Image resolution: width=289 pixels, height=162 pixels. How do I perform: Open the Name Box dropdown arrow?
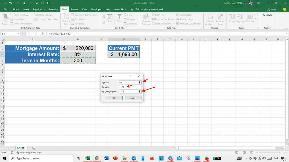(x=18, y=34)
